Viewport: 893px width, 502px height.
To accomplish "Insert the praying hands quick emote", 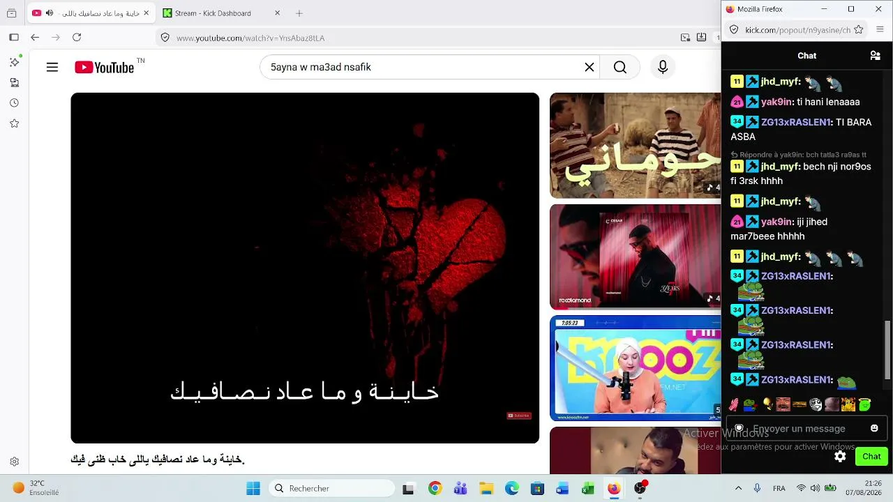I will (733, 404).
